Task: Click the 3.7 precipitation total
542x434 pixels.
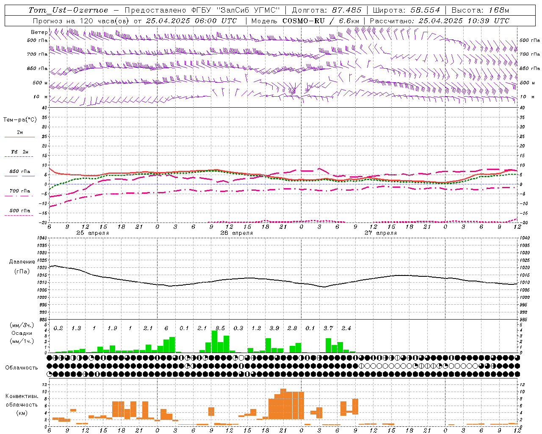Action: tap(328, 328)
